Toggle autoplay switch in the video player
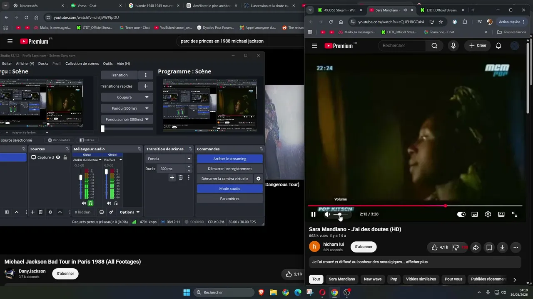The height and width of the screenshot is (299, 533). click(x=461, y=214)
